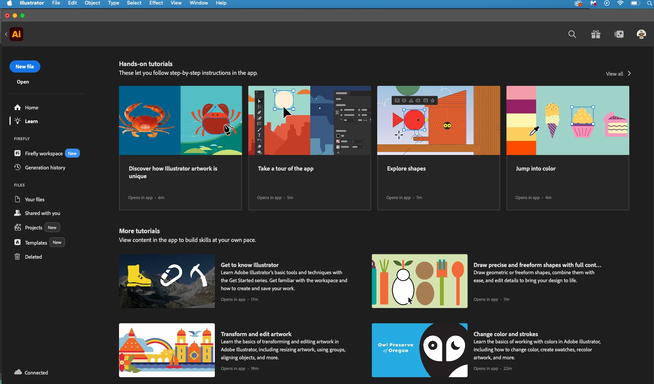Click the Home house icon

click(17, 107)
